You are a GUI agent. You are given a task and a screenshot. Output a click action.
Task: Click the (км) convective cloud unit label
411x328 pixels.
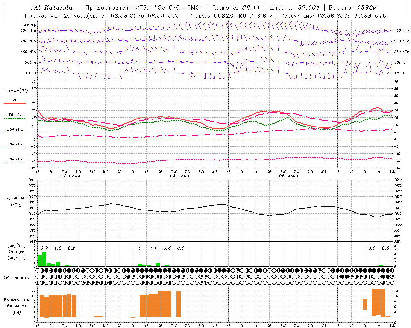(16, 312)
